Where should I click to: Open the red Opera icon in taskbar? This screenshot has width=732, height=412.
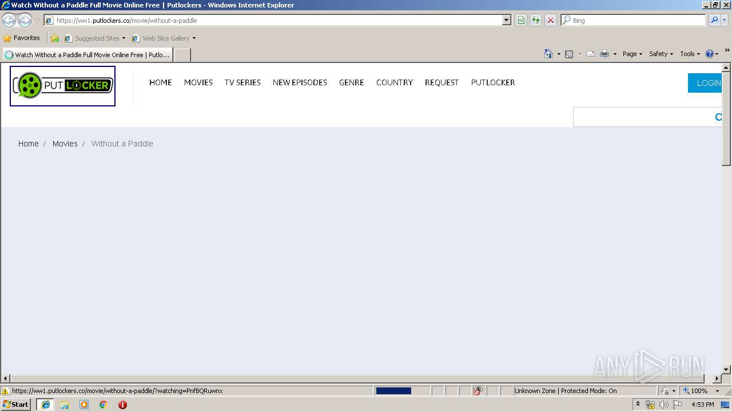point(122,405)
